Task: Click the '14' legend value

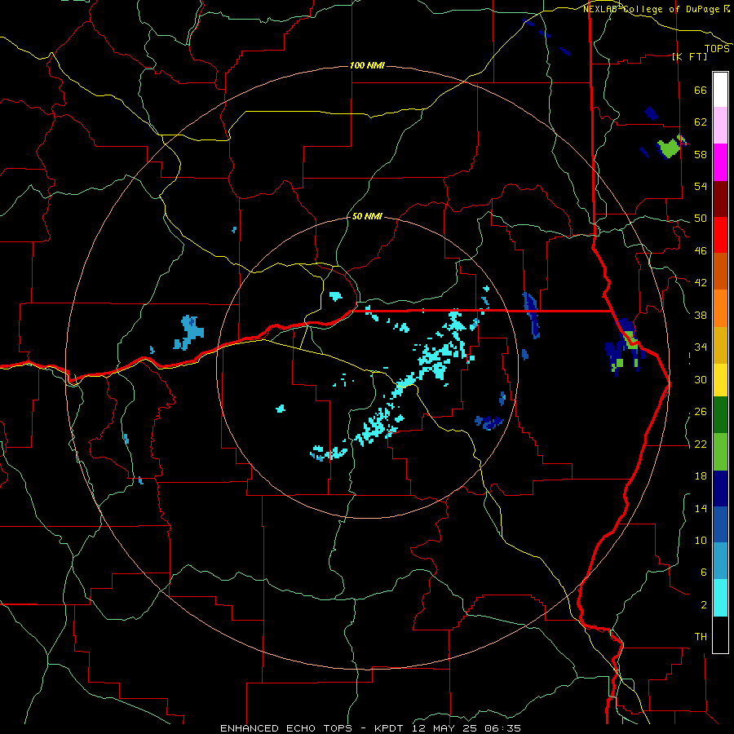Action: 701,508
